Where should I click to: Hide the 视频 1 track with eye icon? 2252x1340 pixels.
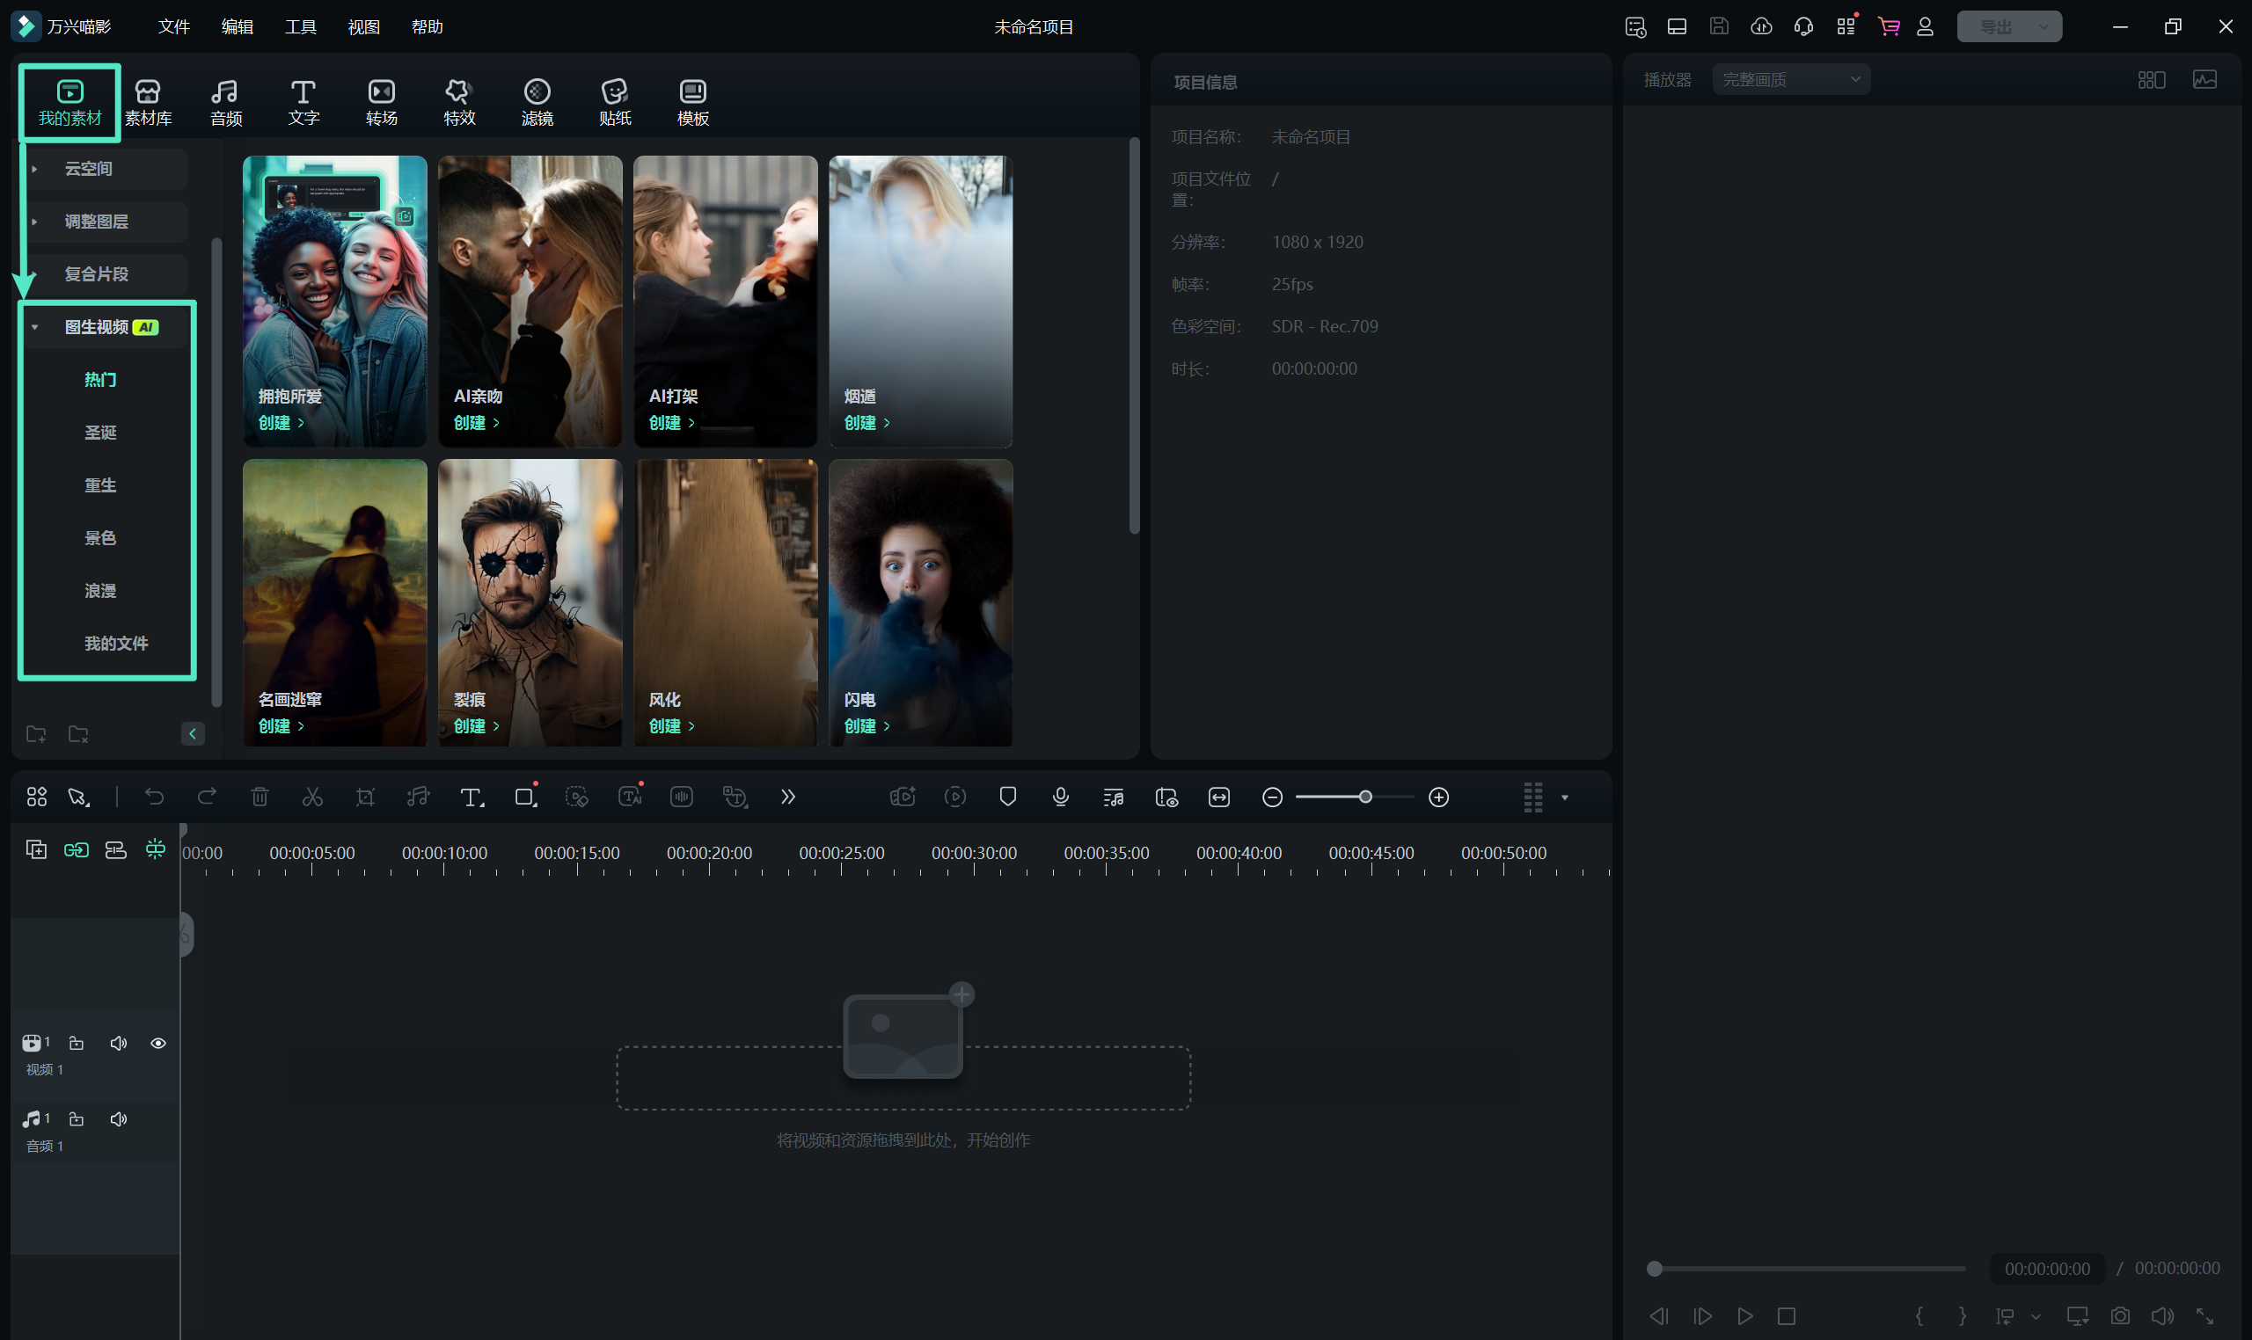[158, 1043]
